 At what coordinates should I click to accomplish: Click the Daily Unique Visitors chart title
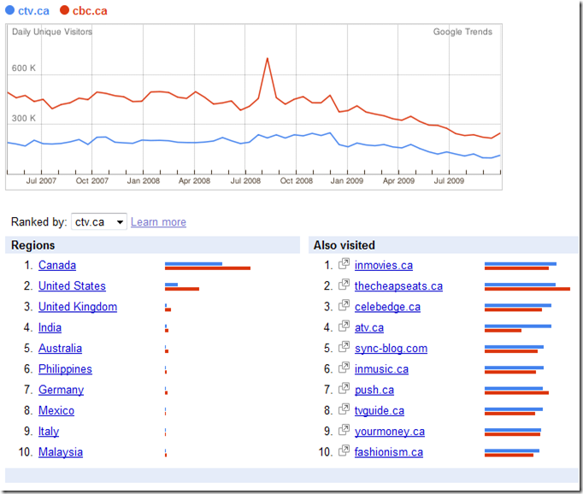pos(52,32)
